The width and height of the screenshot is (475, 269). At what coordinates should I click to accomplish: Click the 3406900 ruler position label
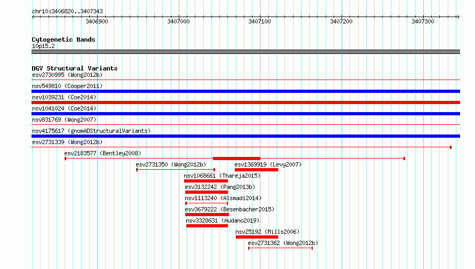pos(97,21)
